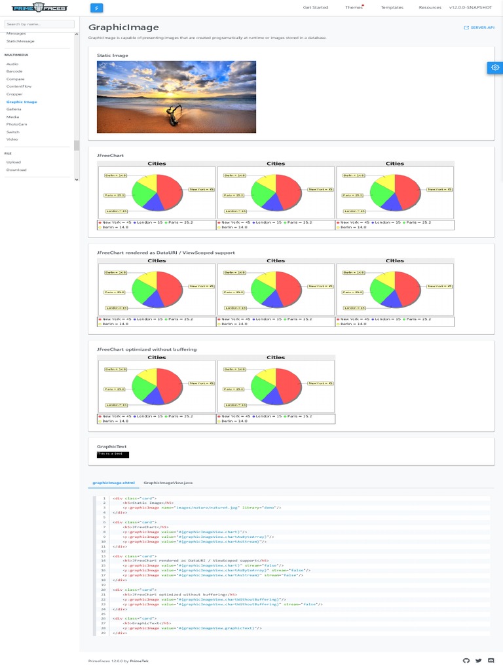Open the settings gear configurator panel

495,67
